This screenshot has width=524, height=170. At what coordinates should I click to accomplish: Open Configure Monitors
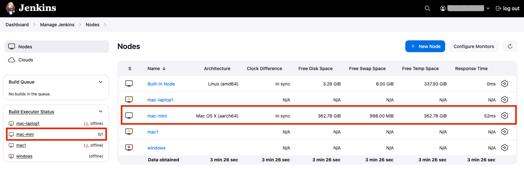tap(474, 46)
